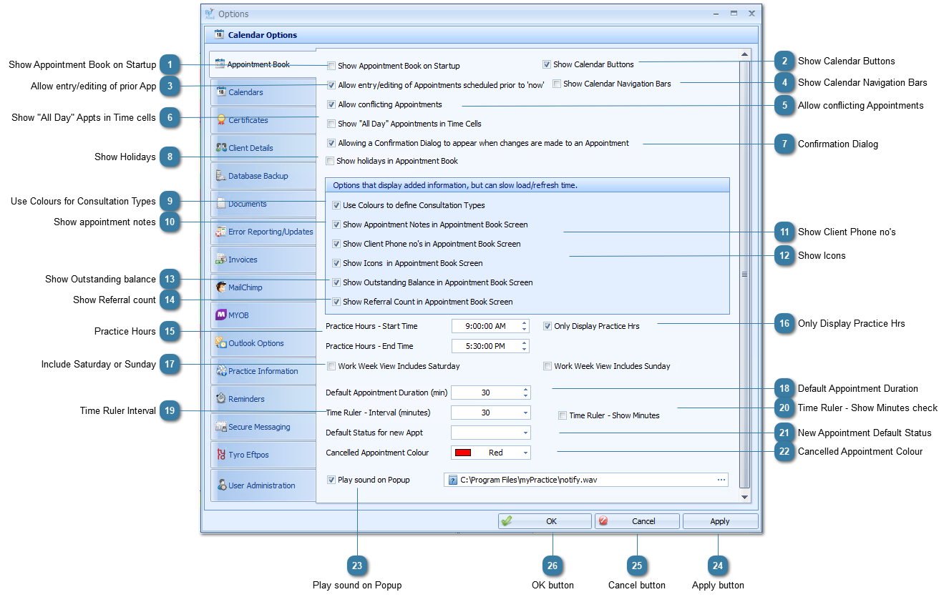The width and height of the screenshot is (949, 602).
Task: Click the Client Details people icon
Action: [221, 147]
